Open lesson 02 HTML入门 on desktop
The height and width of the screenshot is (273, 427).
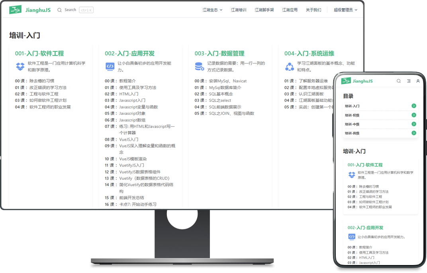click(x=129, y=94)
